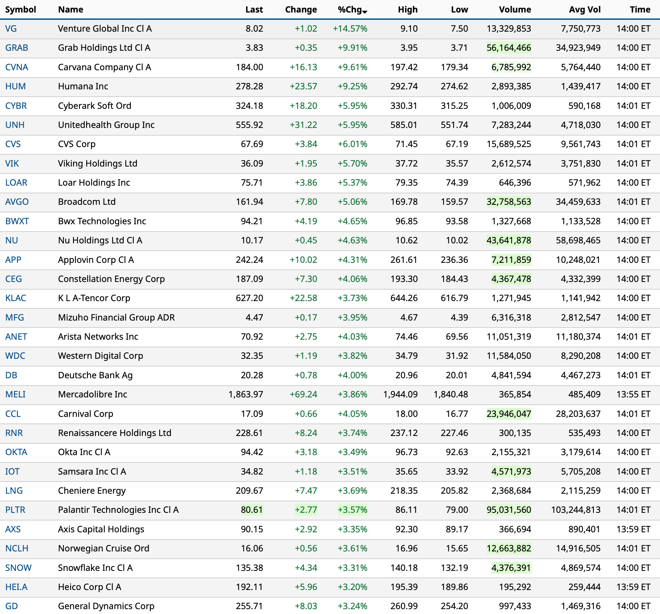Click the Avg Vol column header
Image resolution: width=660 pixels, height=614 pixels.
click(x=585, y=9)
